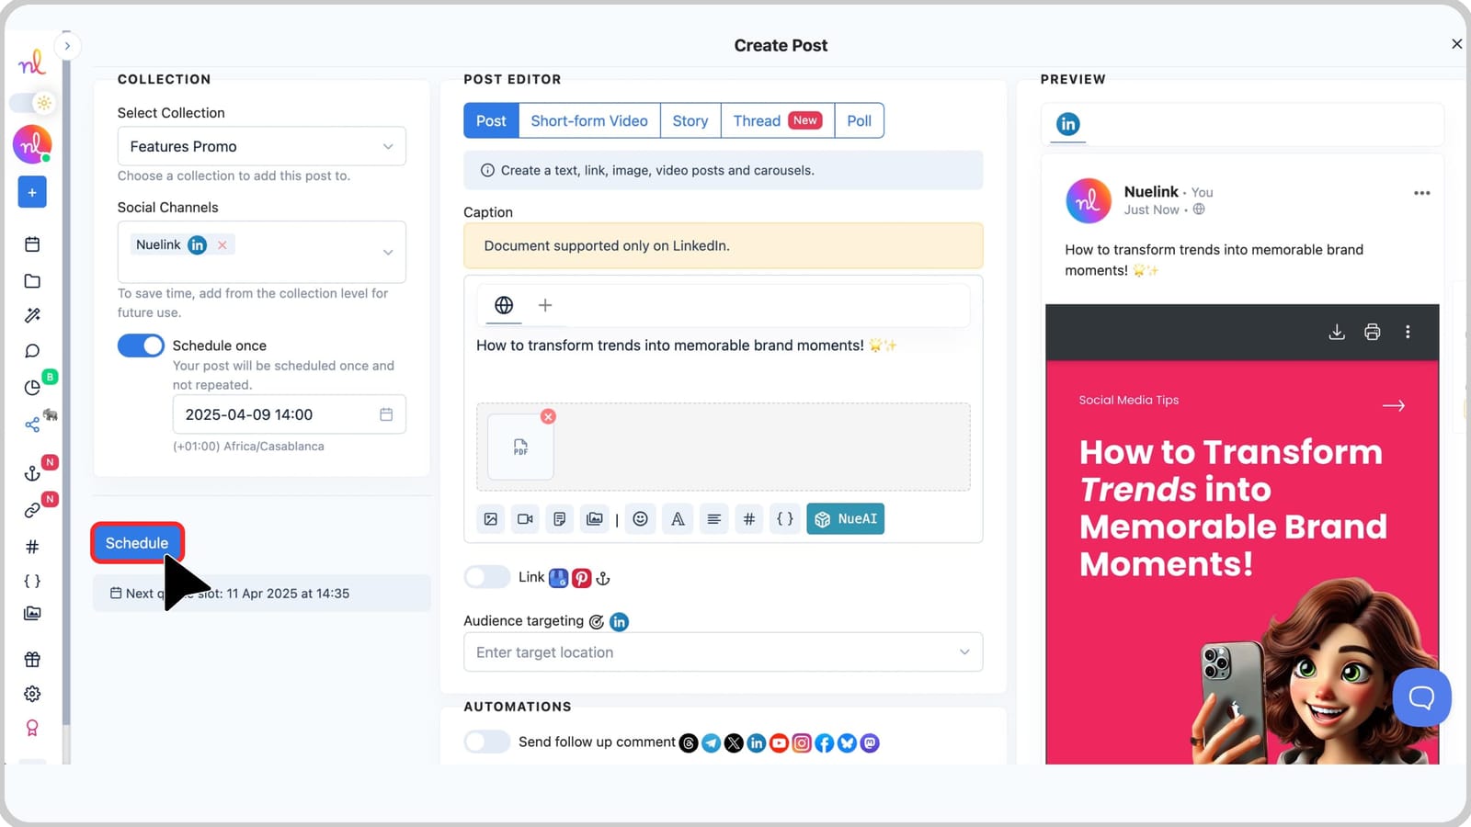Click the caption text area
1471x827 pixels.
point(723,363)
